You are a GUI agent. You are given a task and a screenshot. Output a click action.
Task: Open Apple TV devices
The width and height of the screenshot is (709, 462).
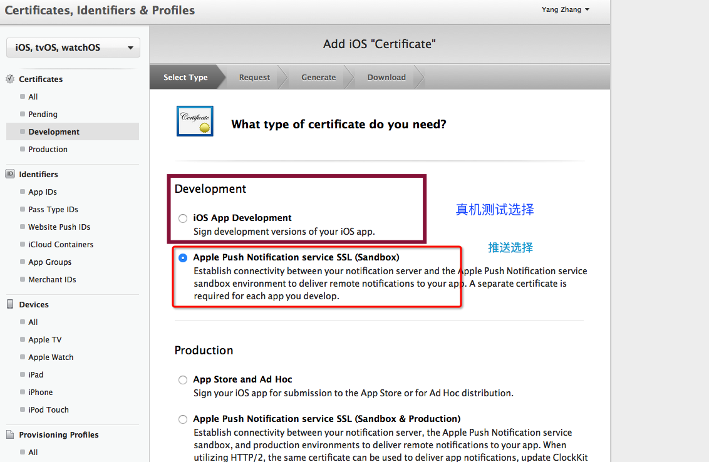[44, 339]
